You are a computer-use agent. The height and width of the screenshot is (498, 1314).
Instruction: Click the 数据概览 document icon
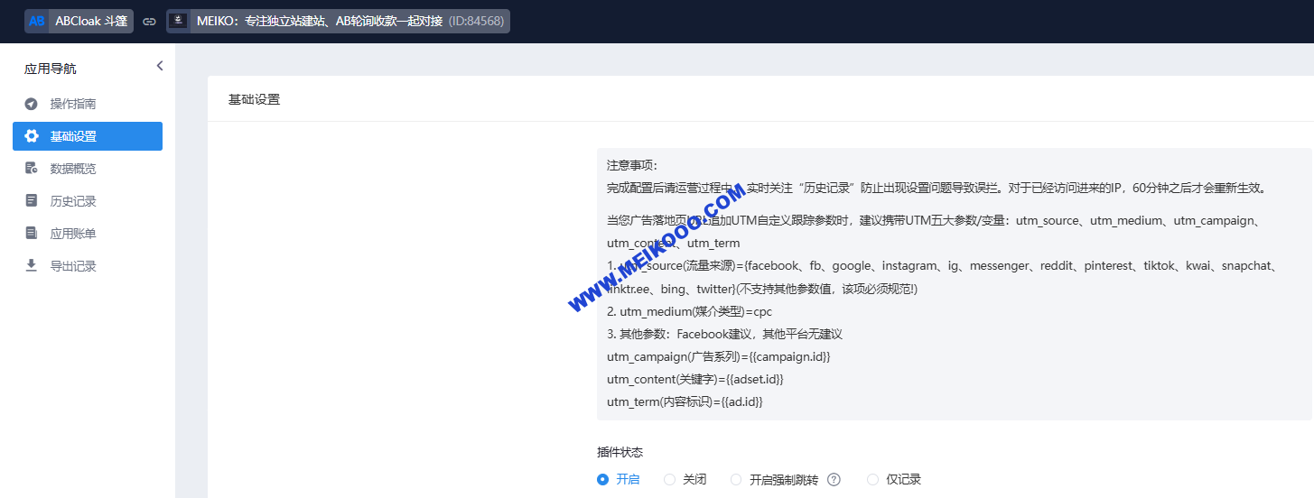point(32,169)
